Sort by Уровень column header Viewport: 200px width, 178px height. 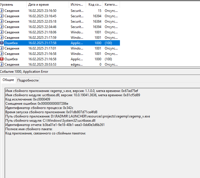point(13,5)
